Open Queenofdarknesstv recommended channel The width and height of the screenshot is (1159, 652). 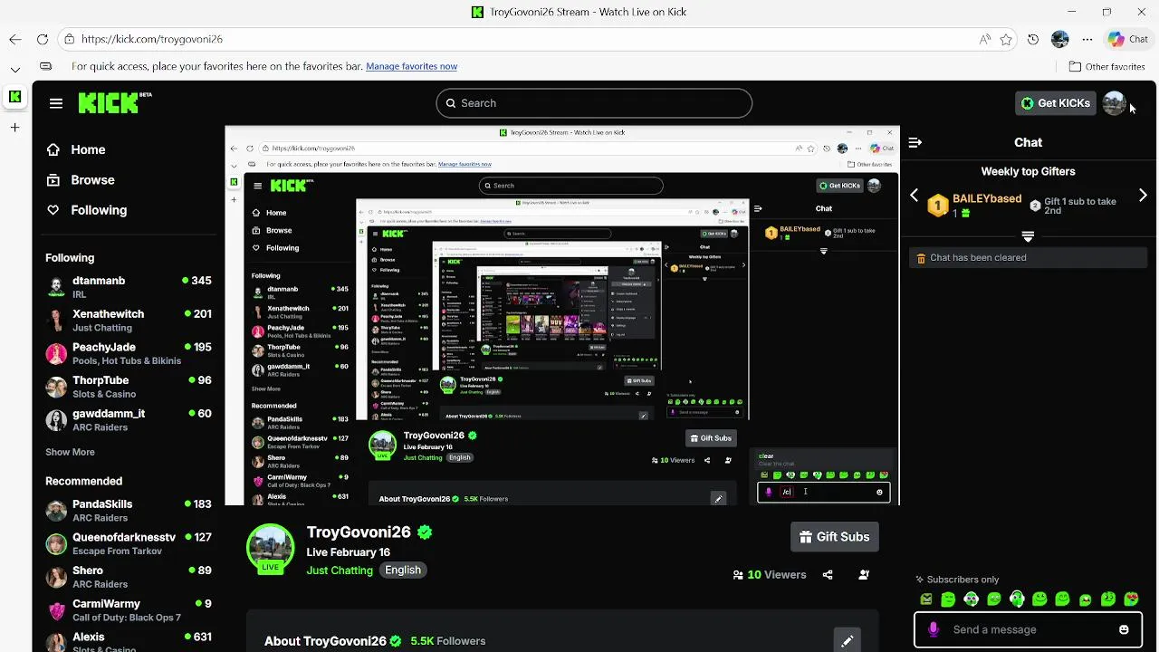point(129,543)
